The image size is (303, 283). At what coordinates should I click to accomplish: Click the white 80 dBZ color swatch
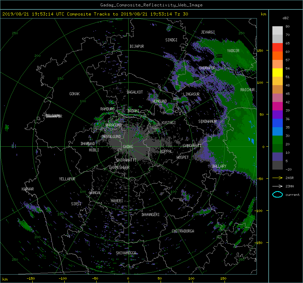277,31
